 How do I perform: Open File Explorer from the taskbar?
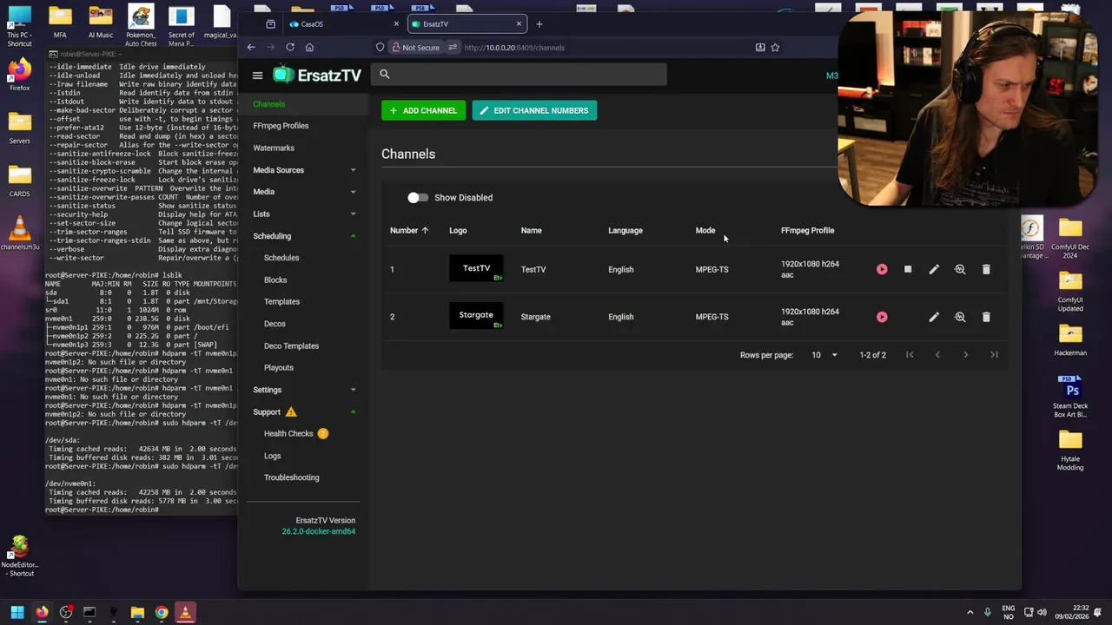pyautogui.click(x=137, y=613)
